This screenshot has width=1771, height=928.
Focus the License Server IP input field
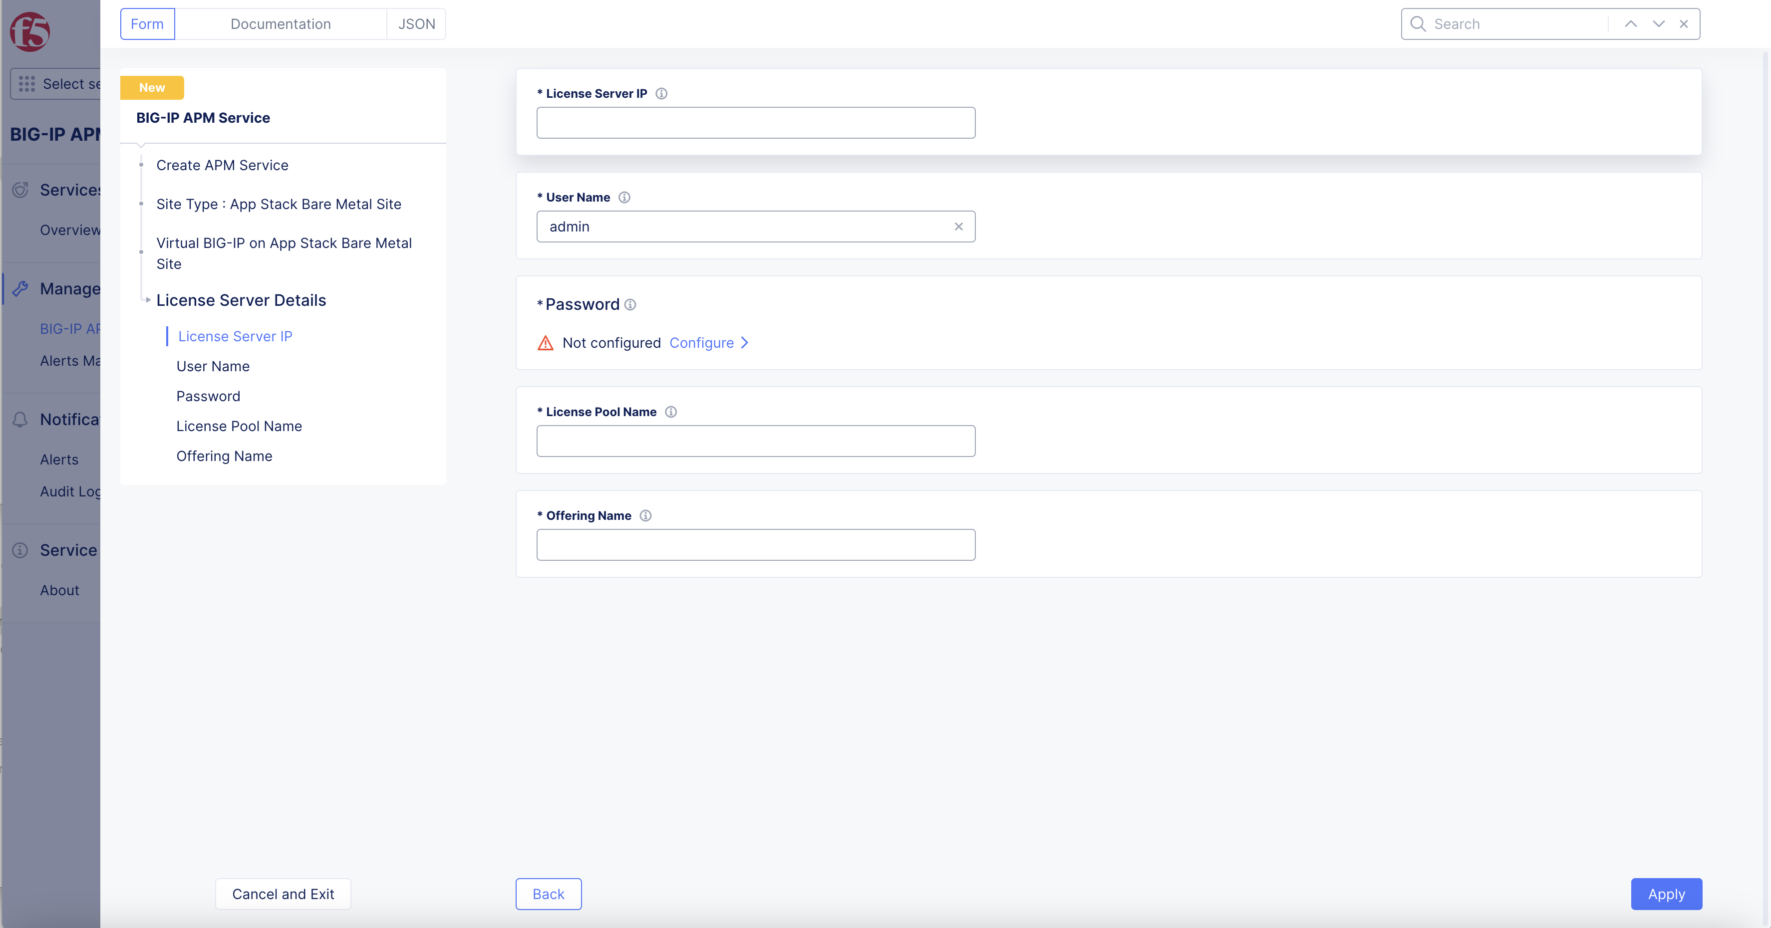(756, 123)
